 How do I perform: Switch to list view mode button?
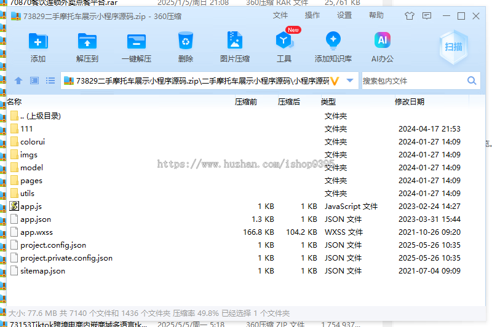click(x=50, y=81)
